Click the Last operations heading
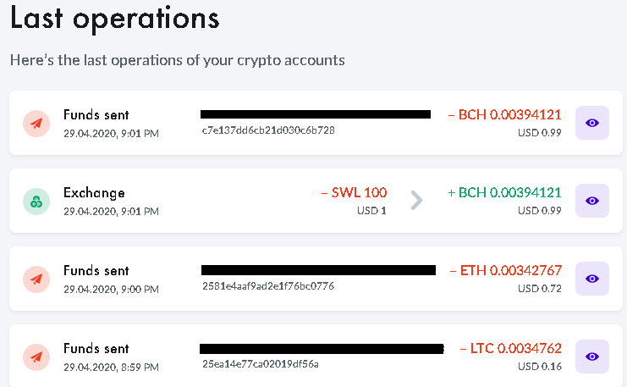Viewport: 627px width, 387px height. tap(115, 19)
